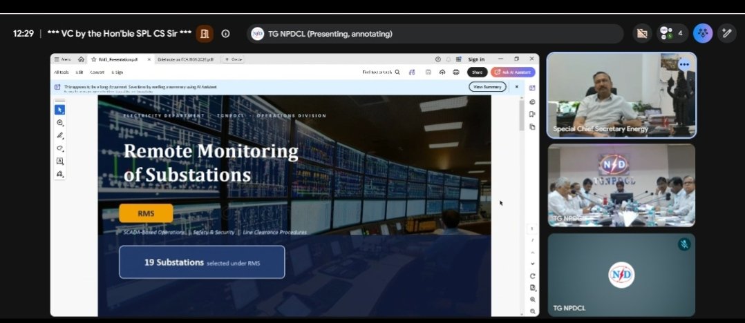
Task: Click the link/AI tools icon next to search
Action: click(412, 72)
